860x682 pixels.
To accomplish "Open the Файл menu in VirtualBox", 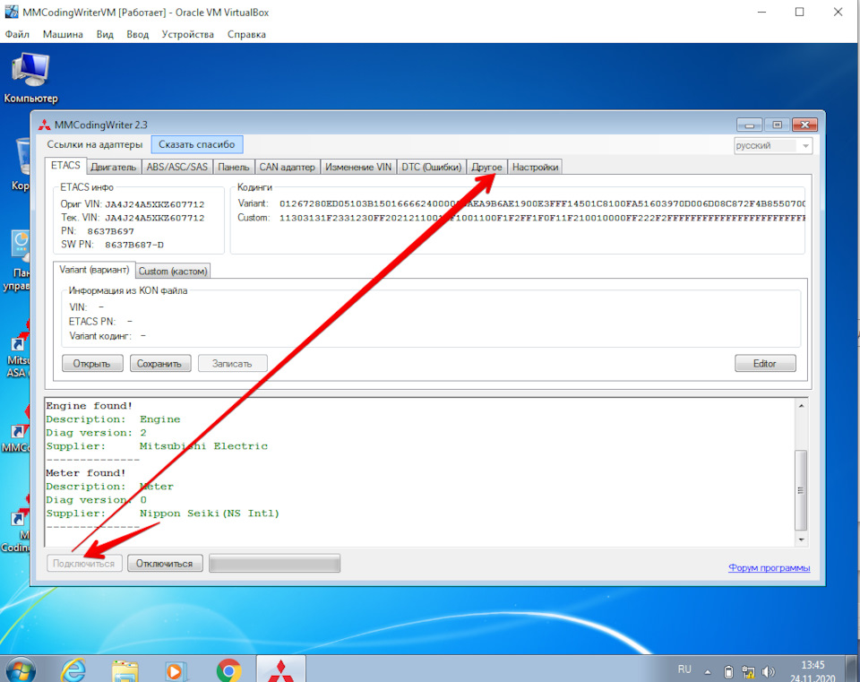I will coord(17,34).
